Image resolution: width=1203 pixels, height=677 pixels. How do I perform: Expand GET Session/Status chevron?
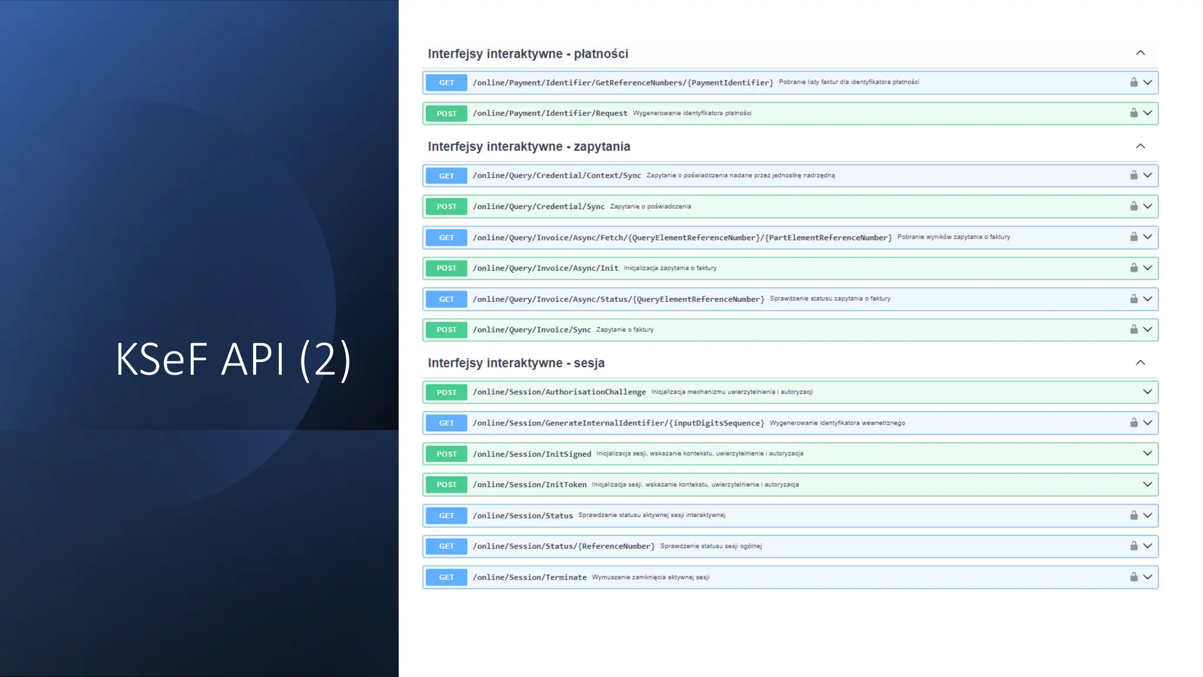click(1147, 515)
